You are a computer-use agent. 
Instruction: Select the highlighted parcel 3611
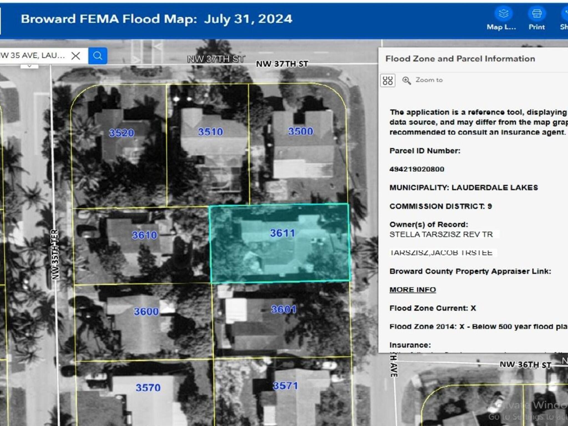[282, 234]
